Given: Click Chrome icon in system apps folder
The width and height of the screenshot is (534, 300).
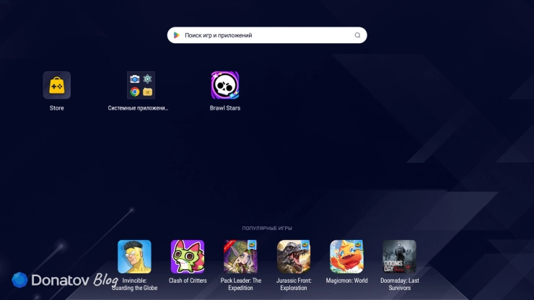Looking at the screenshot, I should 135,92.
